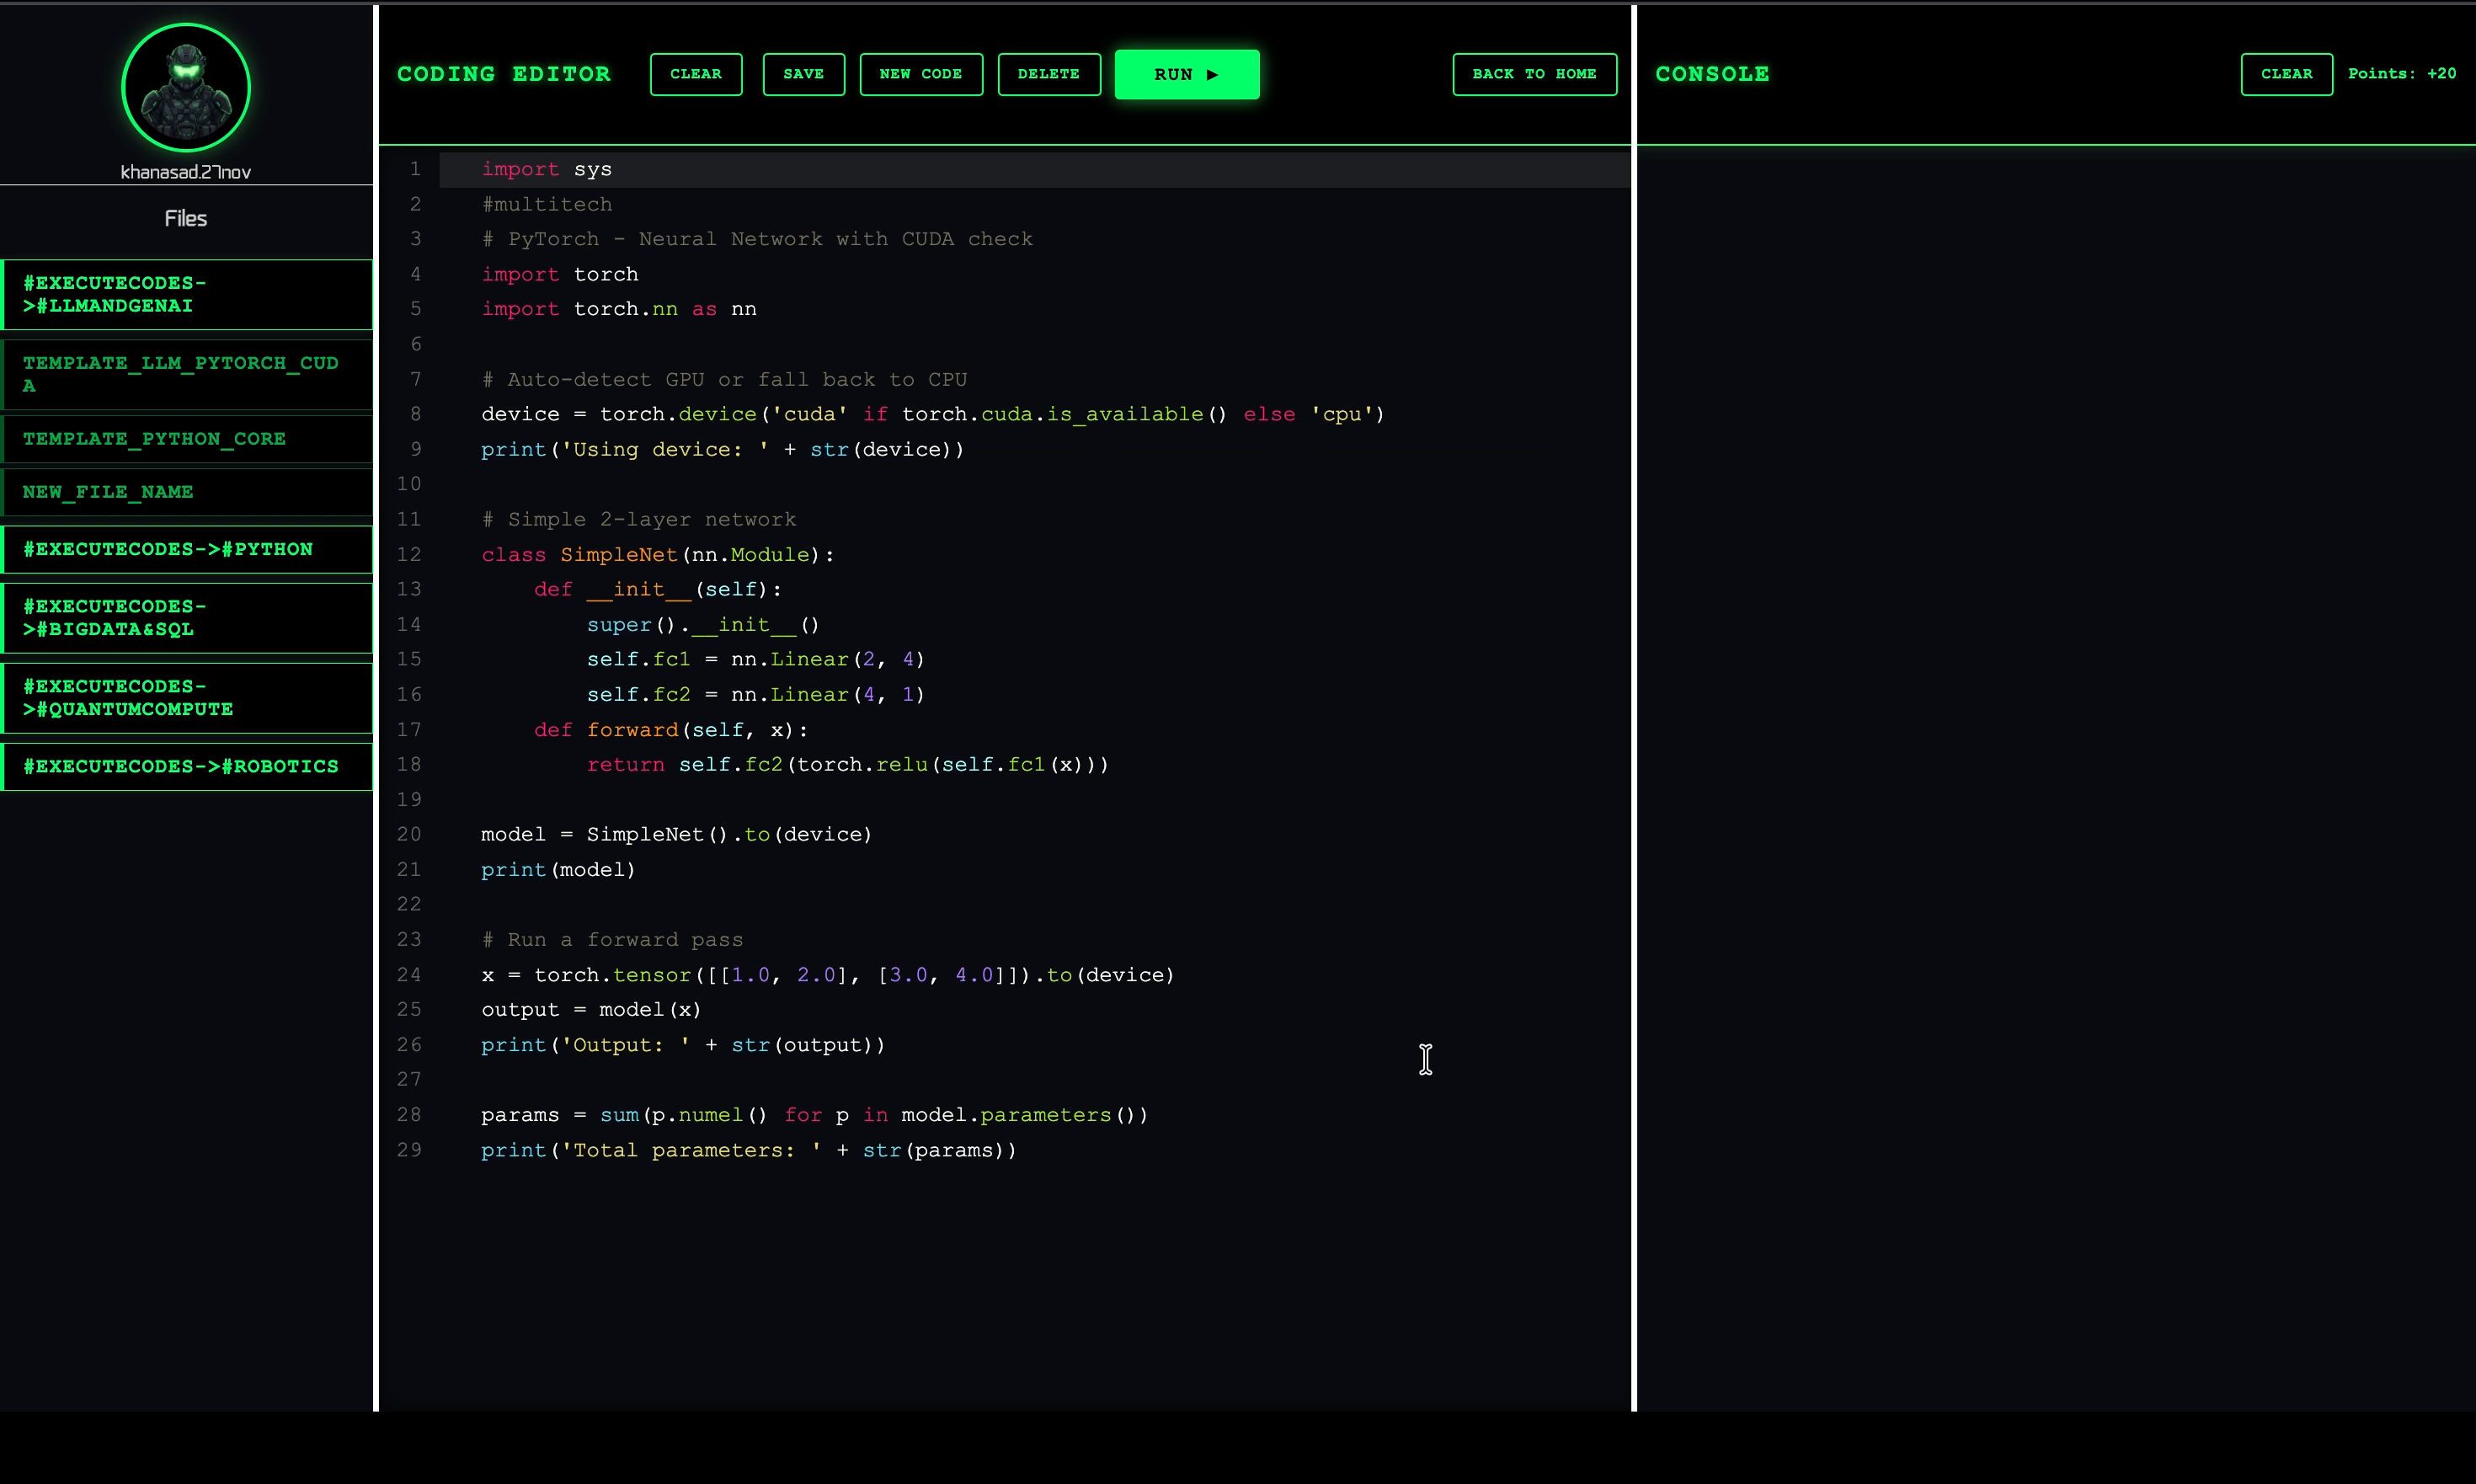Save the current code file
Viewport: 2476px width, 1484px height.
click(x=803, y=74)
